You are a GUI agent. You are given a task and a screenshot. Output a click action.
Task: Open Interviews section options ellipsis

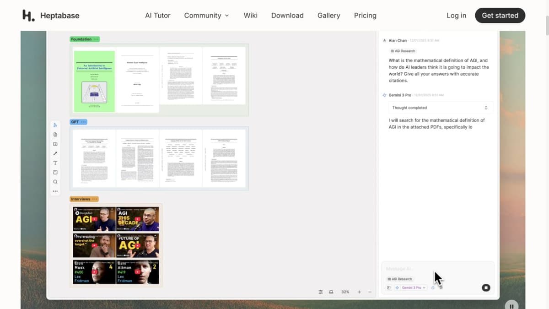[x=95, y=199]
